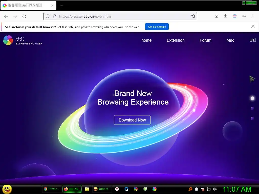Open the network connection tray icon

(x=209, y=189)
